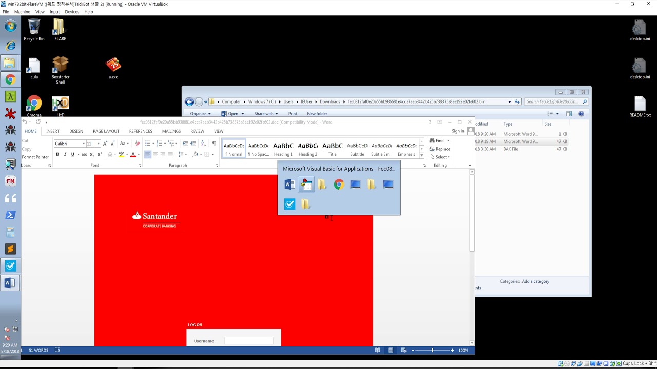Open the DESIGN ribbon tab
657x369 pixels.
tap(76, 131)
